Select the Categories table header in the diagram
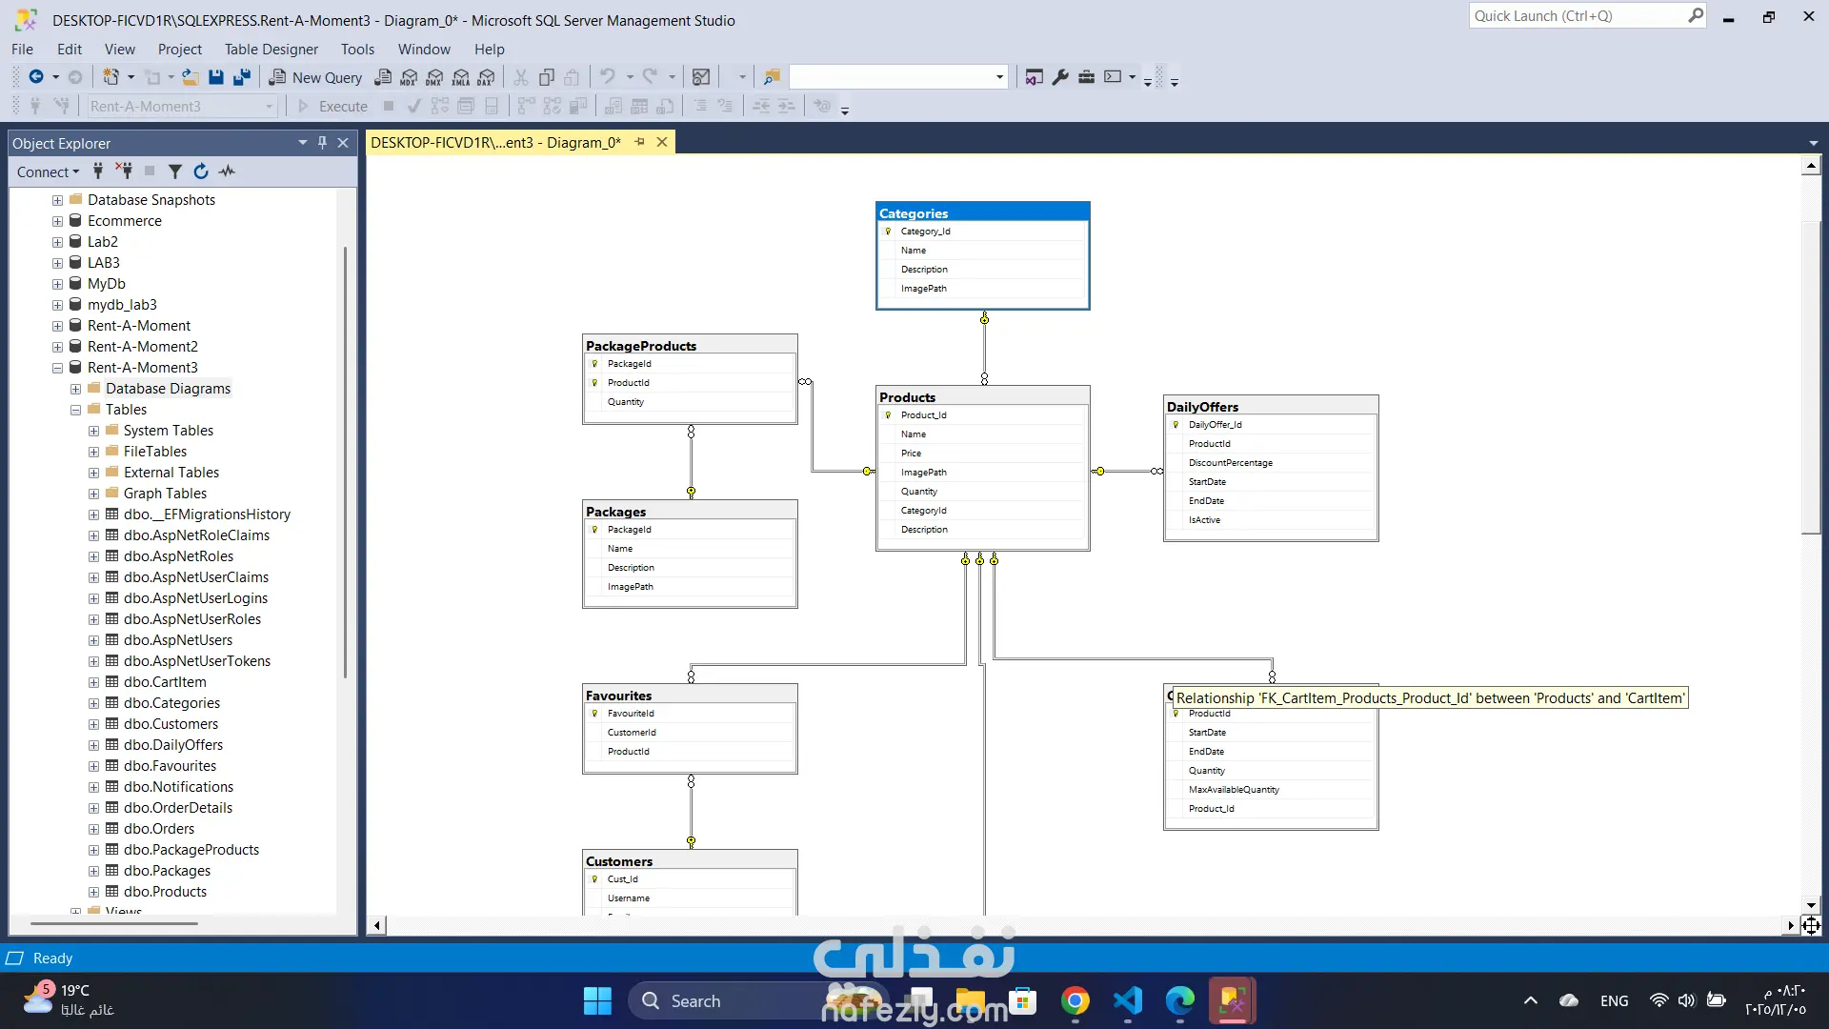 pos(981,212)
